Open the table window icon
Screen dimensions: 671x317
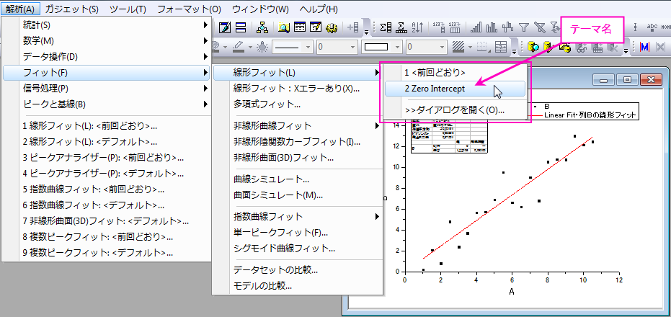pyautogui.click(x=300, y=28)
